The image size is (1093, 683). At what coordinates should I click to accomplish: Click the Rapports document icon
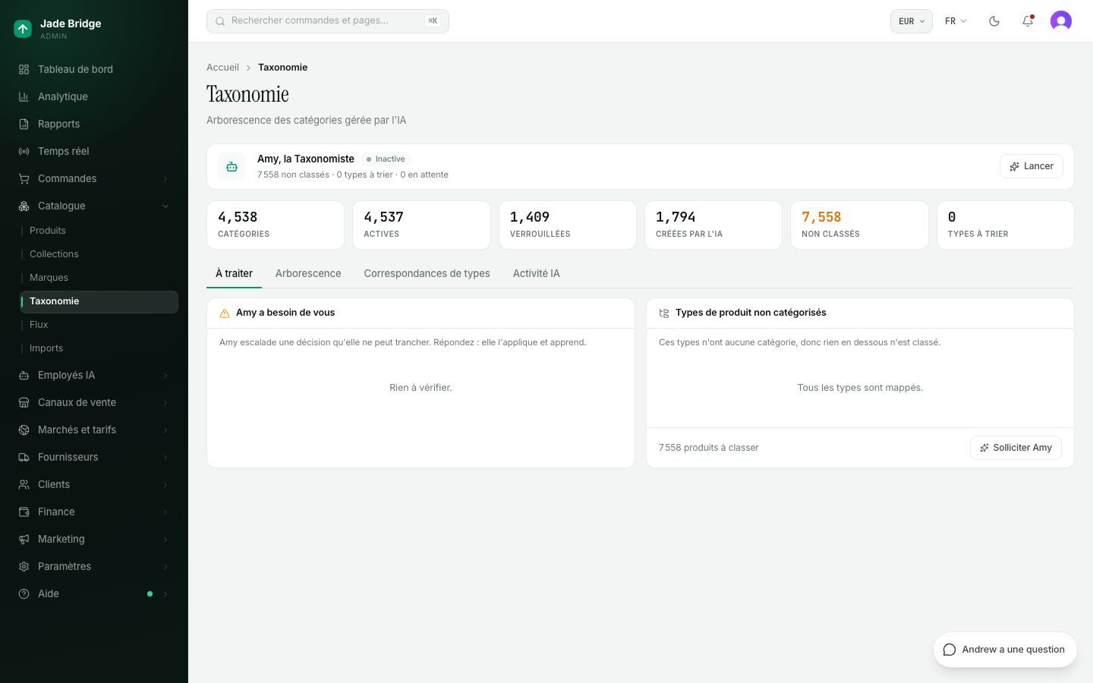click(24, 124)
